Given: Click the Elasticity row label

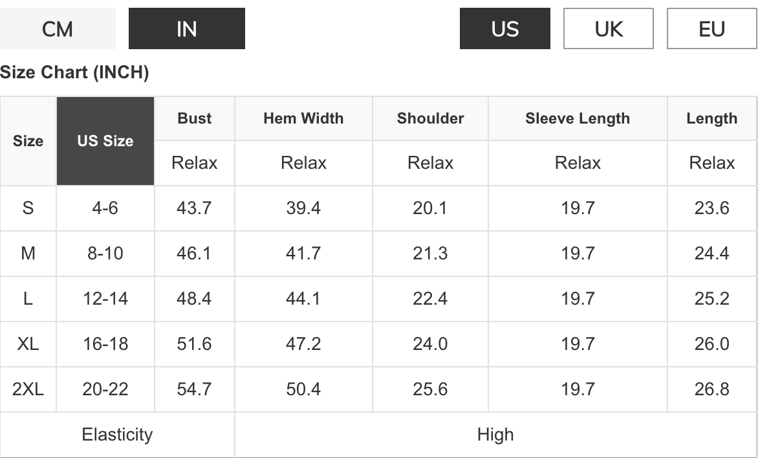Looking at the screenshot, I should [117, 435].
